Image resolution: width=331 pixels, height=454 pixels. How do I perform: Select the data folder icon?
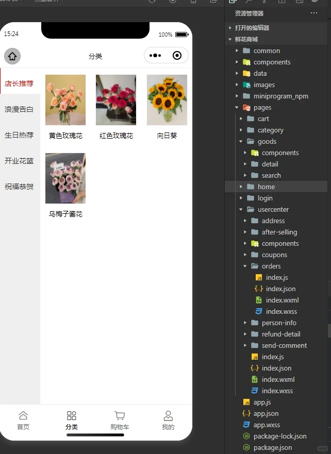click(246, 73)
